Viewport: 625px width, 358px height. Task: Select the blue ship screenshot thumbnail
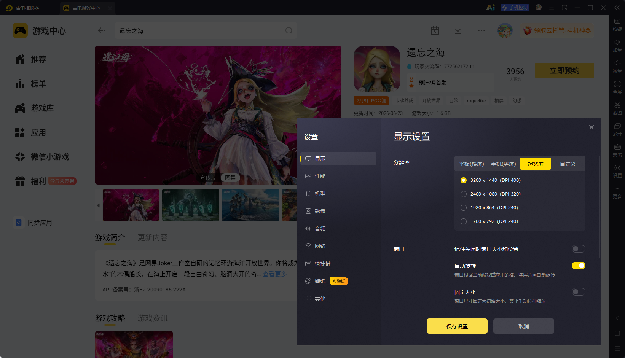250,205
